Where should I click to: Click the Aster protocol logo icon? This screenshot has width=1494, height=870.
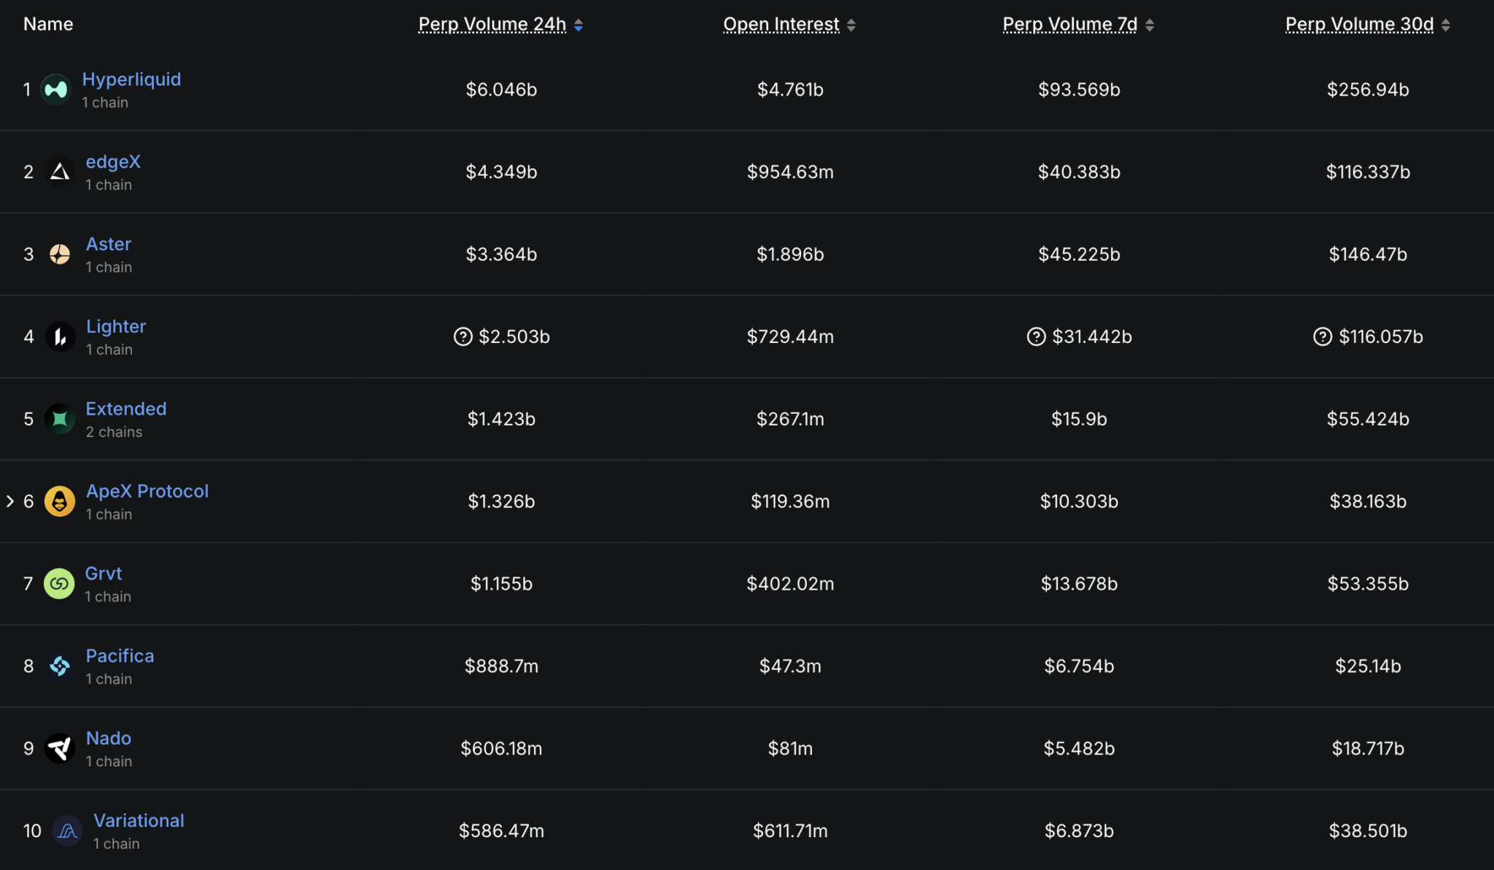pyautogui.click(x=60, y=255)
